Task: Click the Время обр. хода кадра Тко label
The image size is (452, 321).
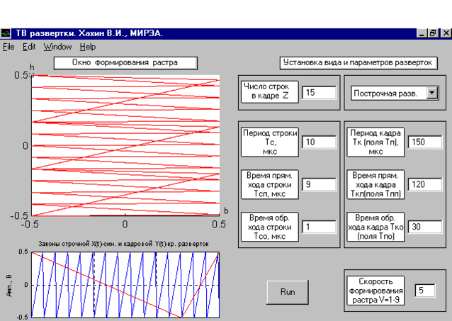Action: (x=375, y=227)
